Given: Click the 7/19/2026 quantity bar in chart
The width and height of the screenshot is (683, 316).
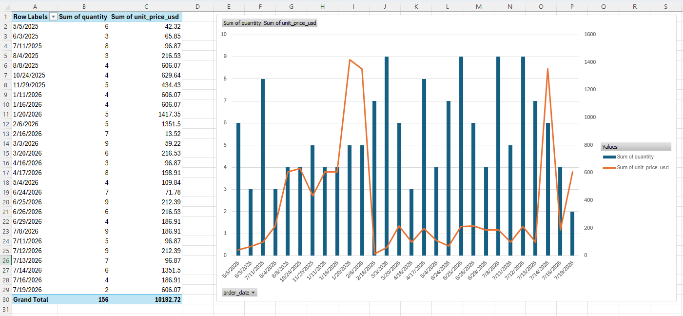Looking at the screenshot, I should (x=572, y=234).
